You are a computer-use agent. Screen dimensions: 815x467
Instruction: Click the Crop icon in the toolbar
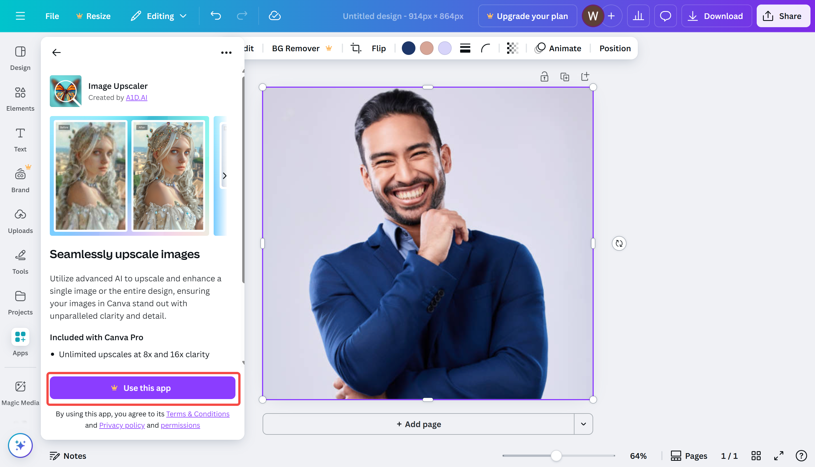(x=356, y=48)
